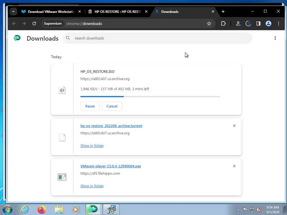
Task: Open hp-os-restore_202208_archive.torrent file link
Action: click(111, 126)
